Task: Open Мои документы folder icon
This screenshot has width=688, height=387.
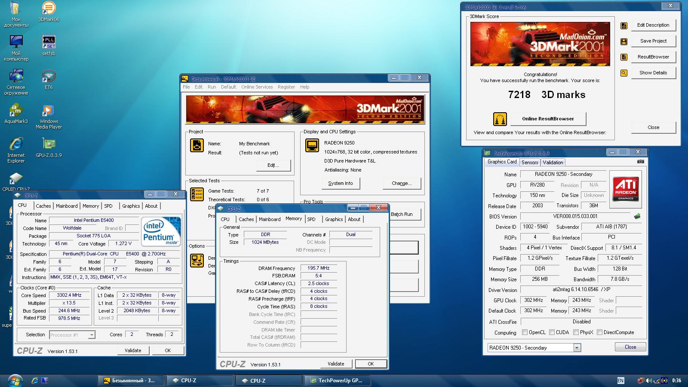Action: click(16, 15)
